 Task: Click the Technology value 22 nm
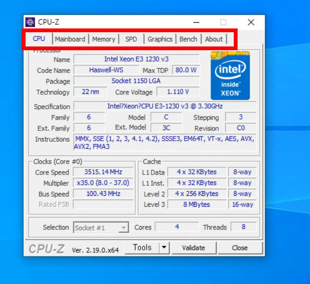pos(90,92)
